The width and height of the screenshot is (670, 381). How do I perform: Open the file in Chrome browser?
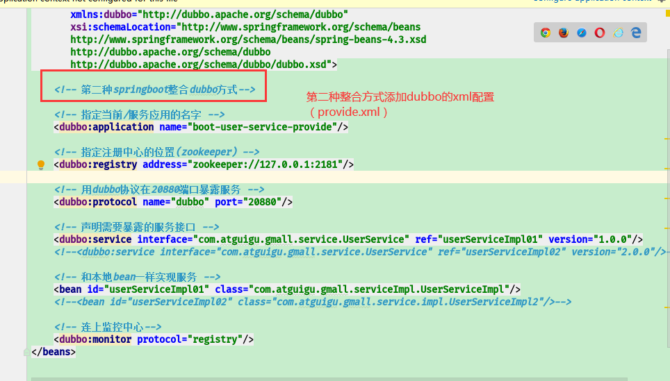545,33
